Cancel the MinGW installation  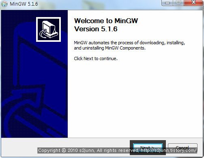pyautogui.click(x=183, y=147)
